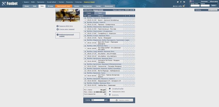Check outcome 2 for Харбор Вью match
This screenshot has height=107, width=219.
click(133, 85)
